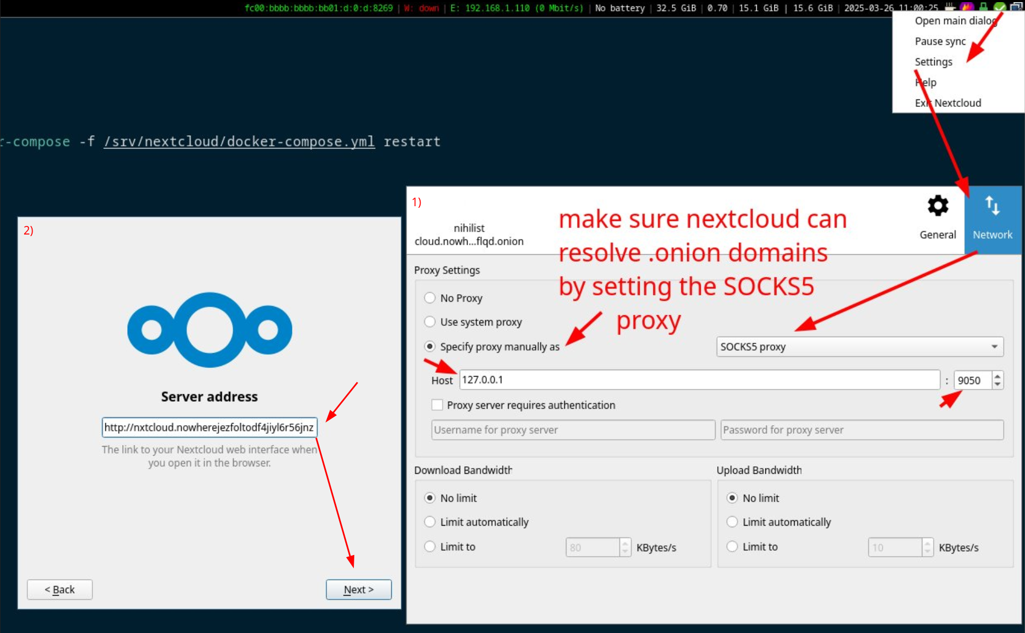This screenshot has width=1025, height=633.
Task: Open the General settings gear icon
Action: point(937,206)
